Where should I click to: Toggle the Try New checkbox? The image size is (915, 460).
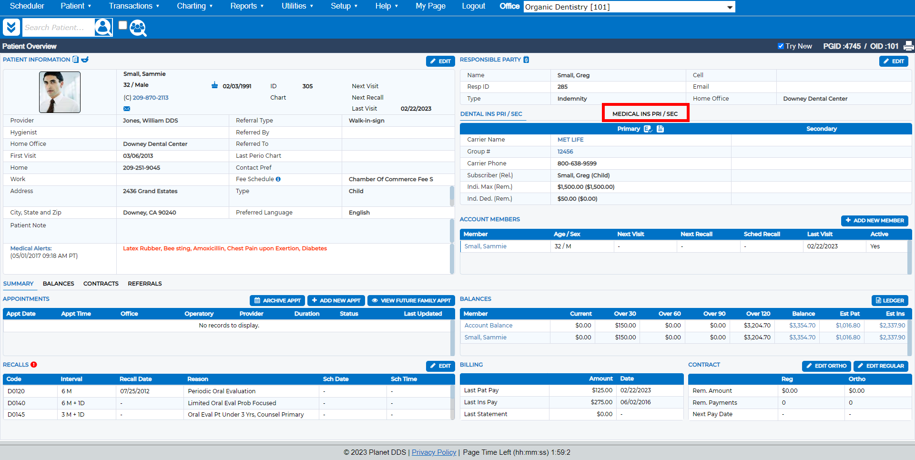click(x=781, y=46)
